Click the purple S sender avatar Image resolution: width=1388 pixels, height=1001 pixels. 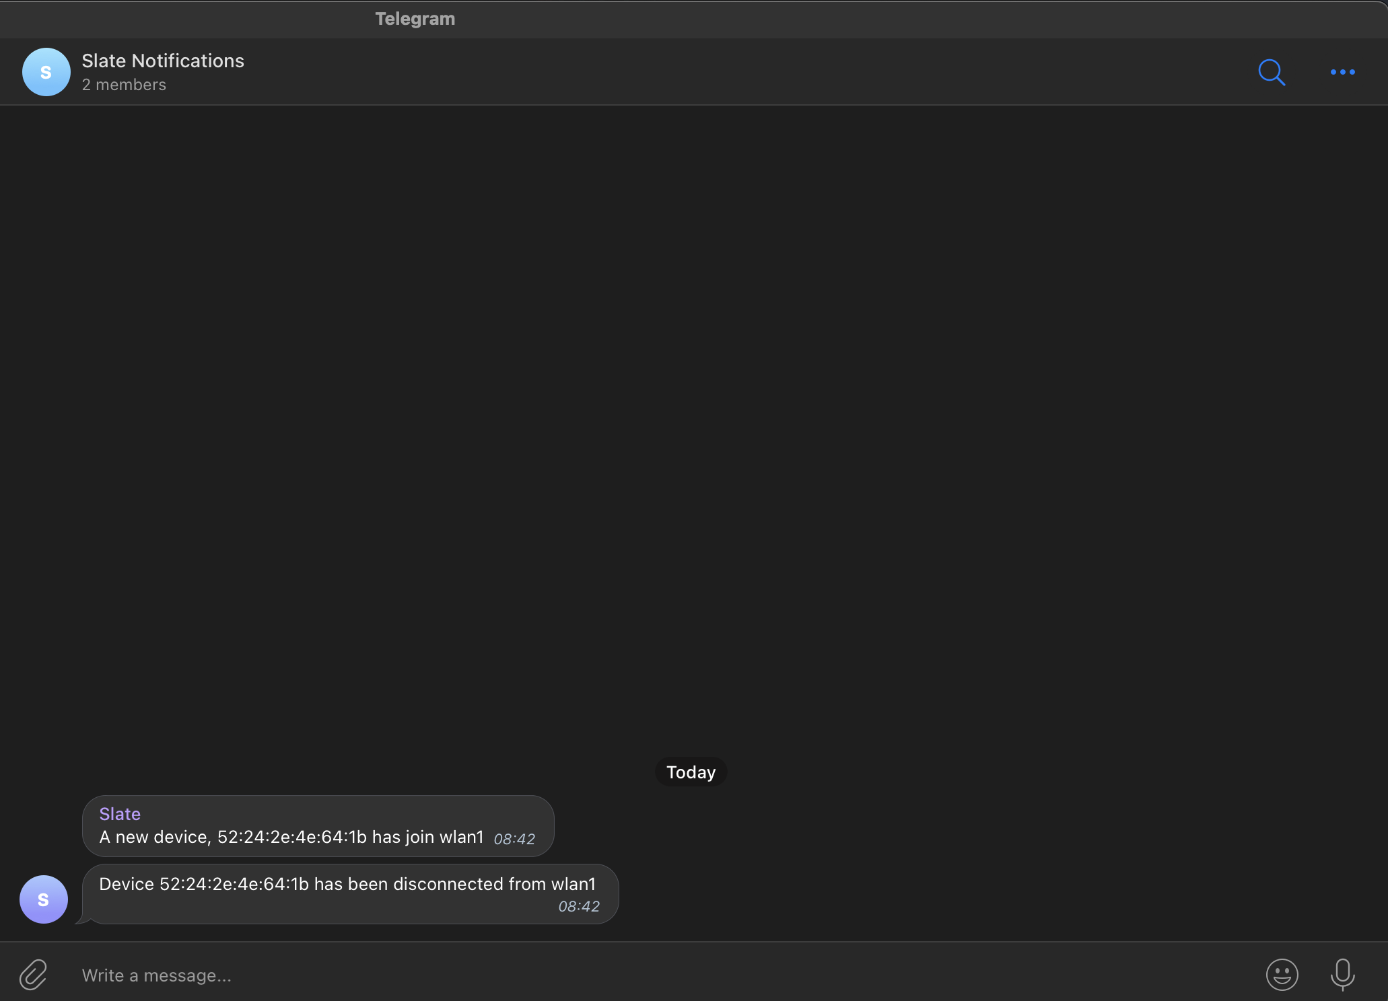pyautogui.click(x=44, y=899)
